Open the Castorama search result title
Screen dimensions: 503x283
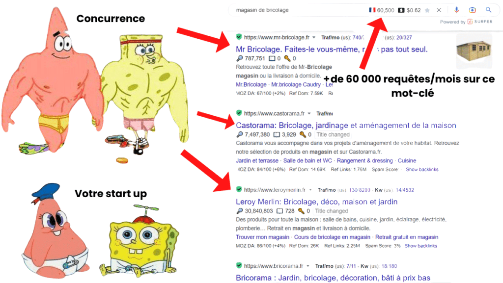(346, 125)
